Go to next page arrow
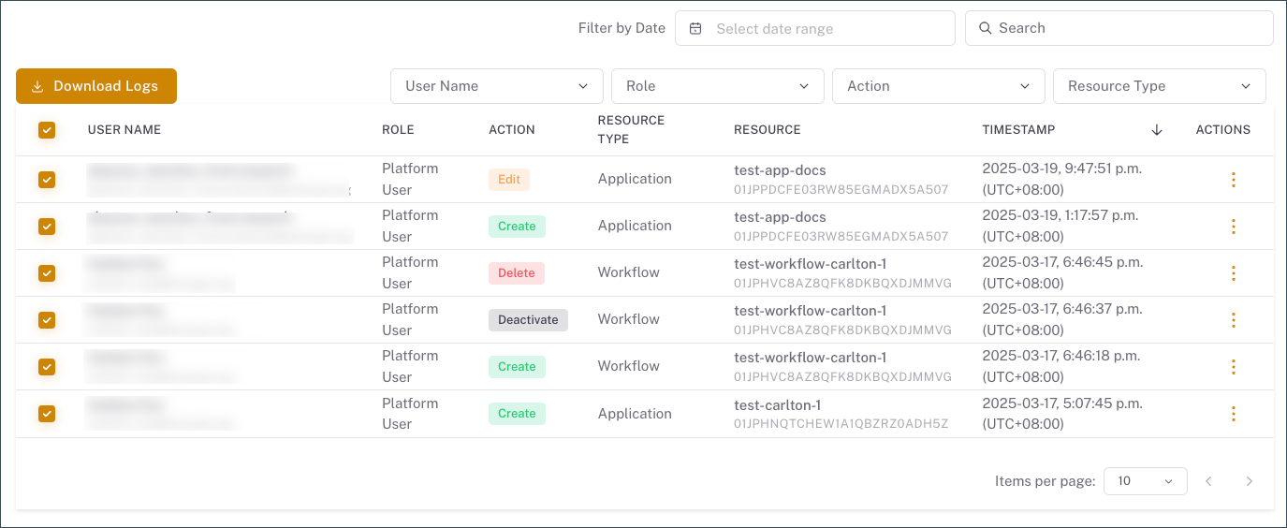The height and width of the screenshot is (528, 1287). tap(1249, 481)
